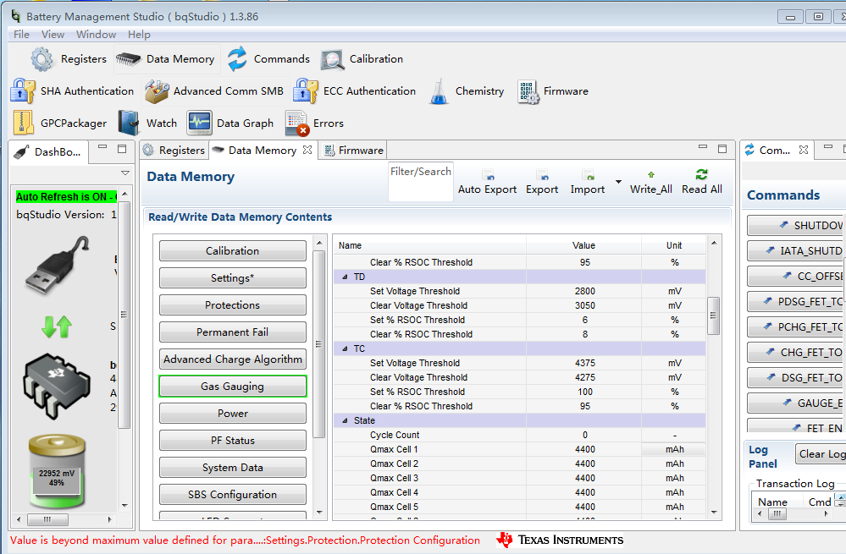Open the Calibration toolbar icon

332,60
